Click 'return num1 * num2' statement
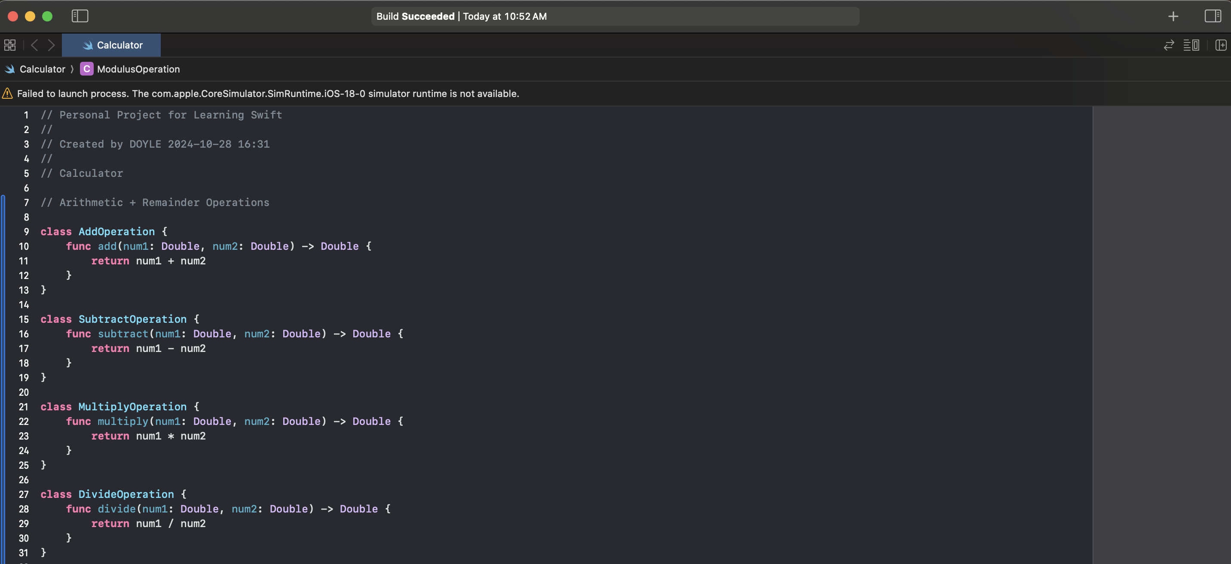 click(x=148, y=436)
